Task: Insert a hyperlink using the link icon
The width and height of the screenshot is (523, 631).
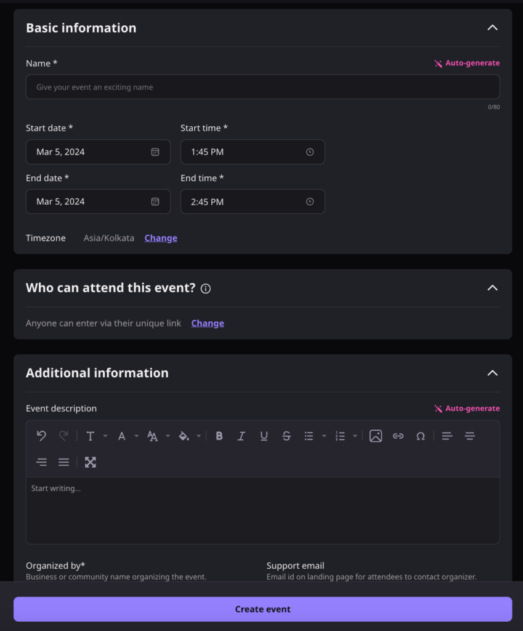Action: click(x=398, y=436)
